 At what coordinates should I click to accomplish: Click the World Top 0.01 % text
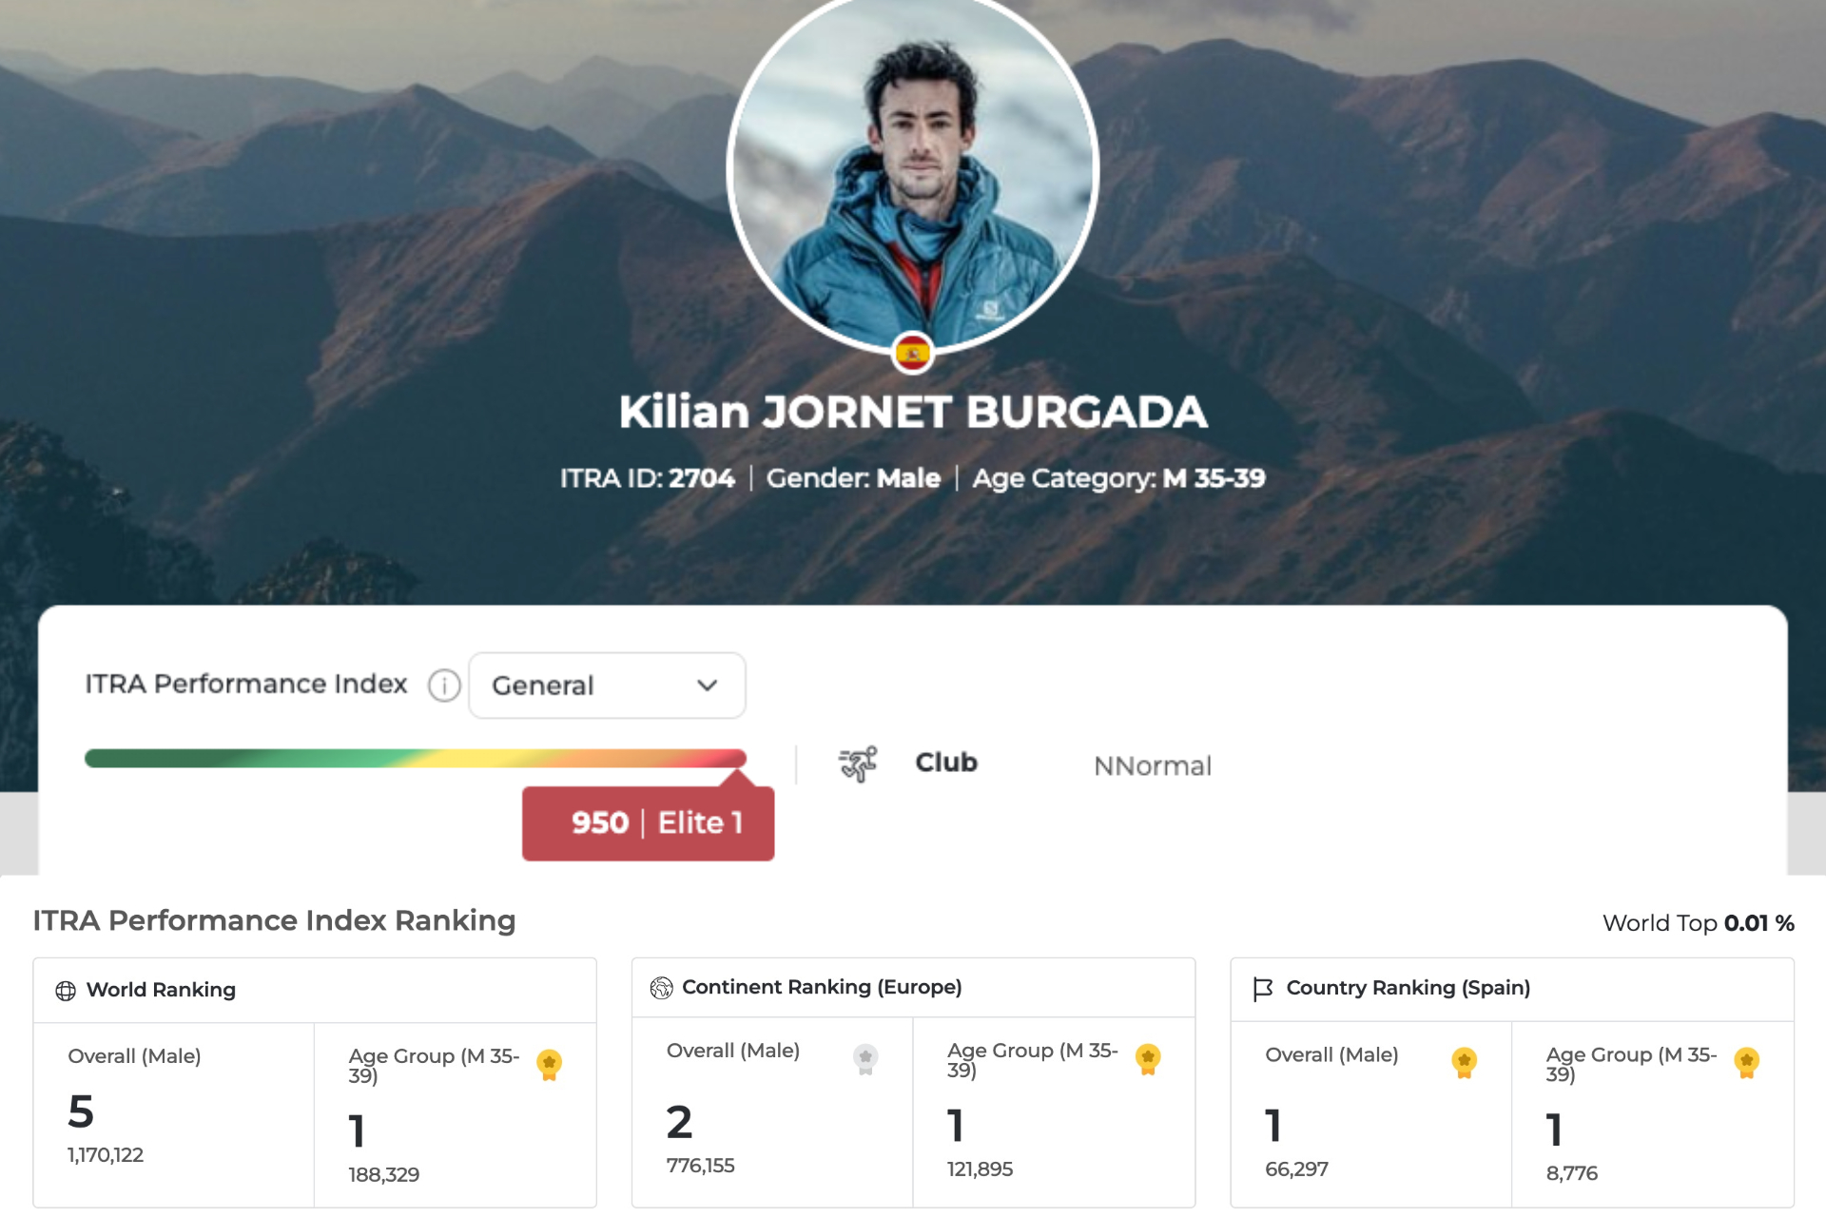[x=1697, y=923]
